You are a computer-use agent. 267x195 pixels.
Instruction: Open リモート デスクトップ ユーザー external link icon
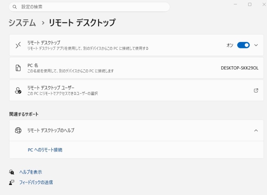pos(256,90)
